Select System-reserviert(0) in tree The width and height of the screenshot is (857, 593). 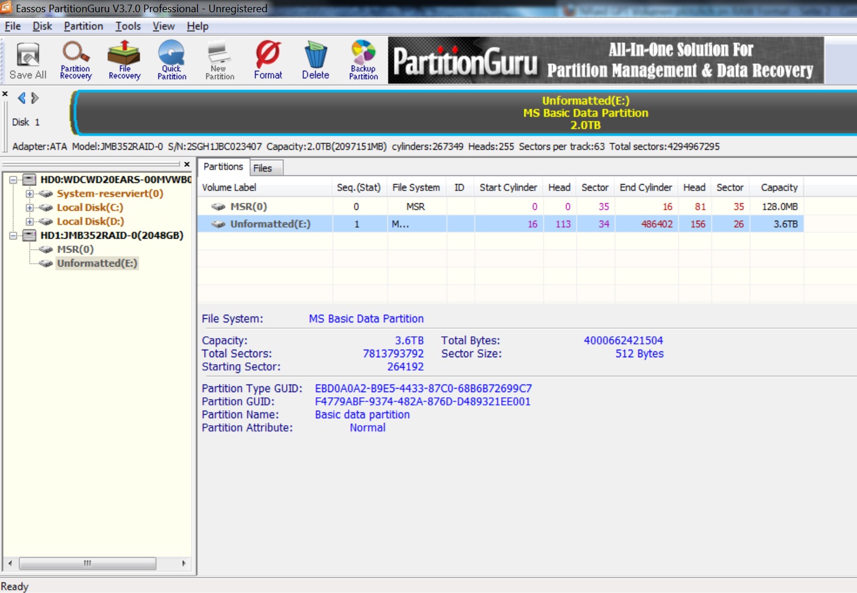point(110,193)
